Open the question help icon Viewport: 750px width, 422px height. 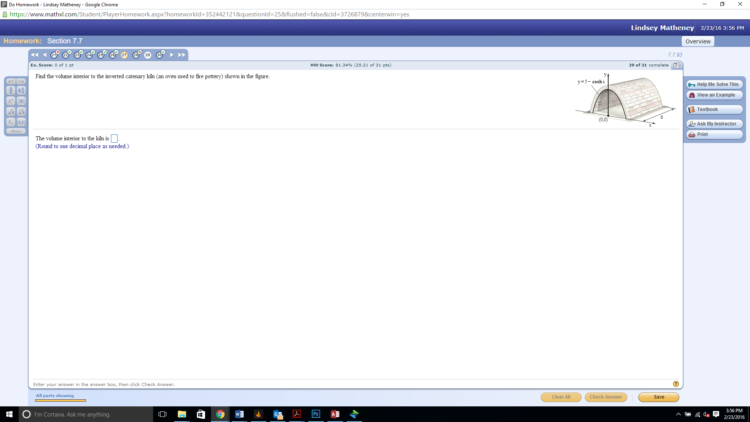(x=676, y=384)
